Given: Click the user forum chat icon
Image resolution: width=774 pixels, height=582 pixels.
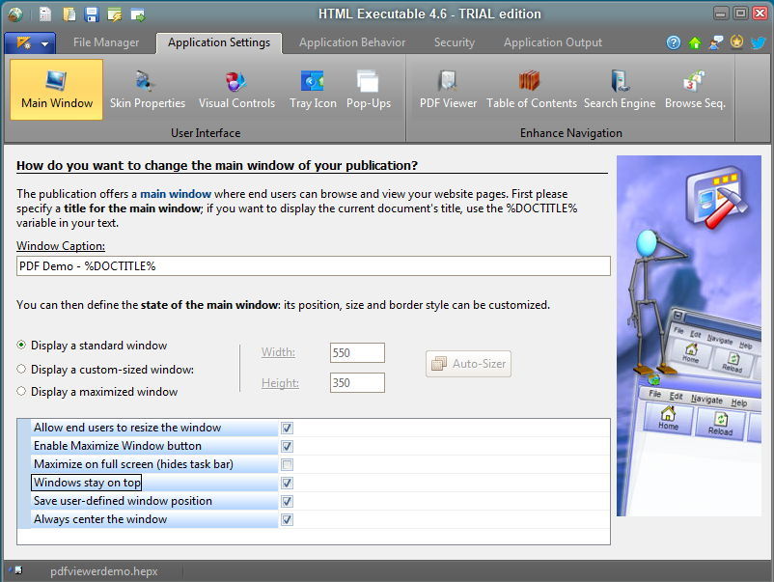Looking at the screenshot, I should (x=716, y=42).
